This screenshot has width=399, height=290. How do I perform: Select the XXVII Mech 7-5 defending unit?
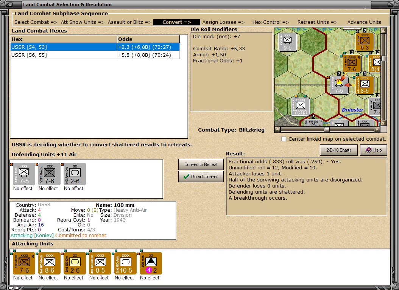click(x=23, y=174)
